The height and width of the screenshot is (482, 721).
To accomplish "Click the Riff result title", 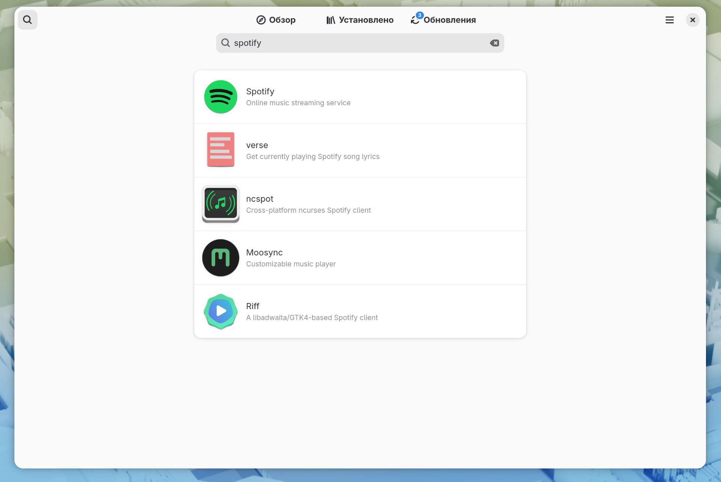I will click(x=253, y=306).
